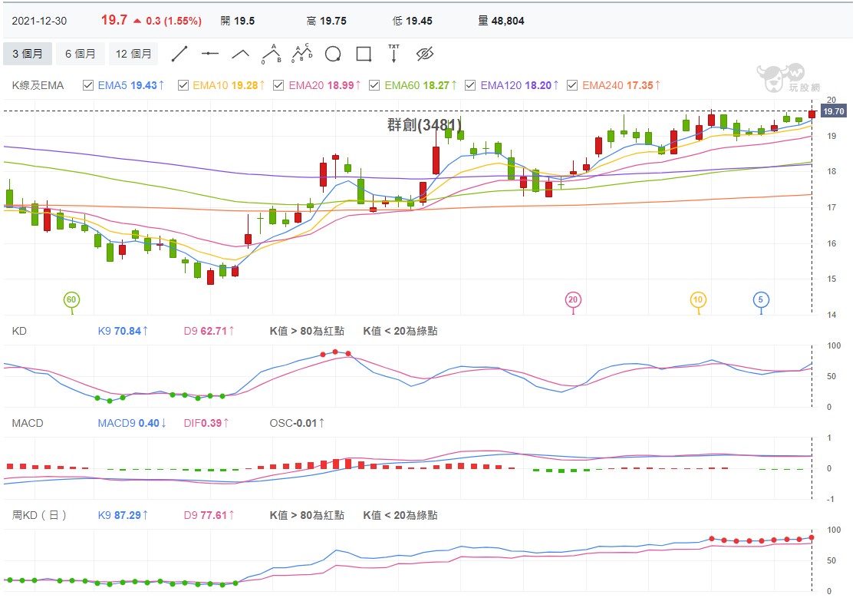
Task: Activate the TXT text annotation tool
Action: pos(393,54)
